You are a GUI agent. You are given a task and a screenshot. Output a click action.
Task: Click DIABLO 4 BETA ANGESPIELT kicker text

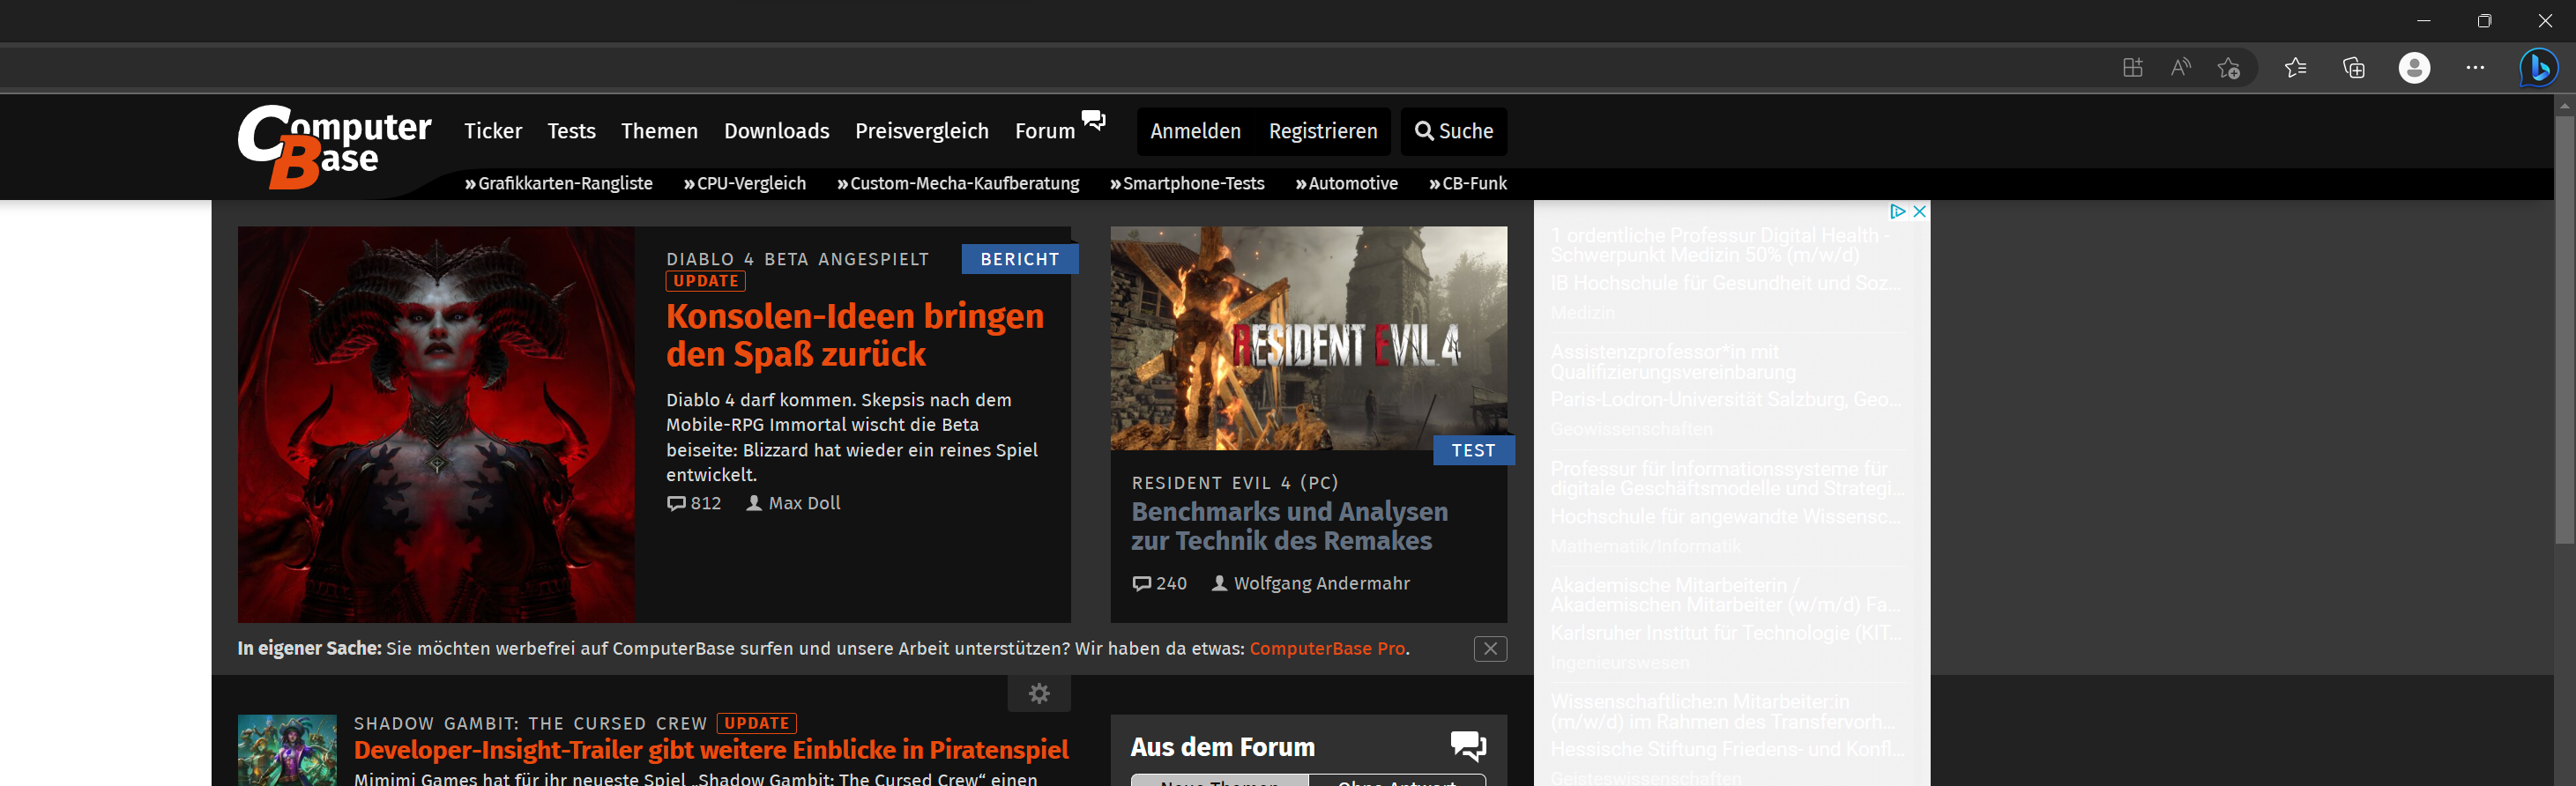(798, 259)
